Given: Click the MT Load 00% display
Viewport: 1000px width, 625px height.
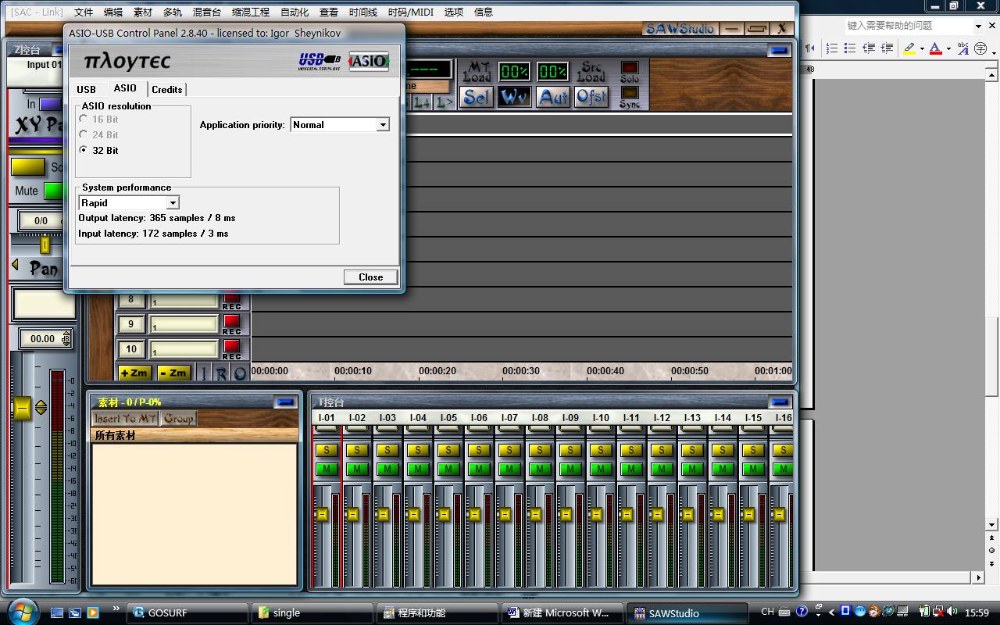Looking at the screenshot, I should [515, 72].
